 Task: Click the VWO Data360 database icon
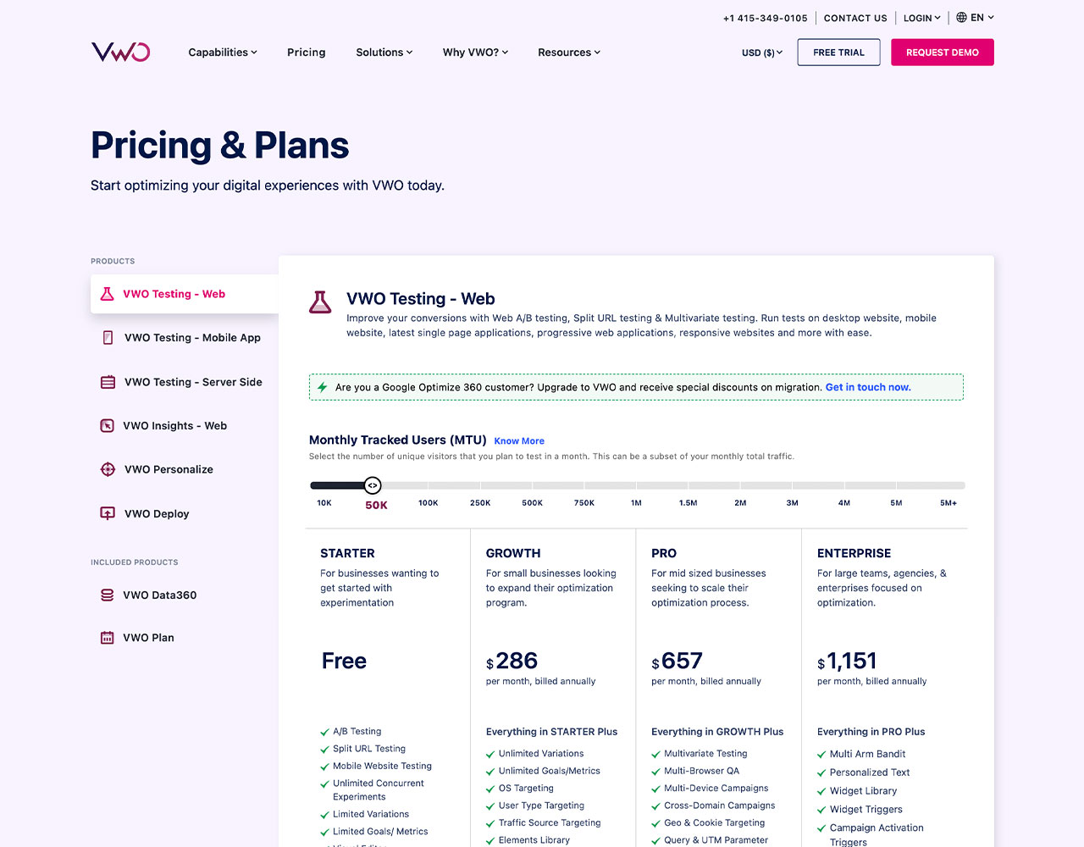(x=108, y=595)
